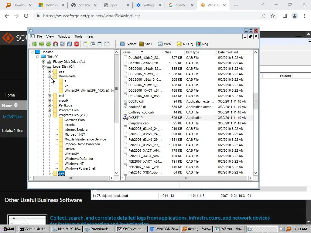Click the browser address bar URL
This screenshot has width=311, height=233.
pyautogui.click(x=91, y=16)
